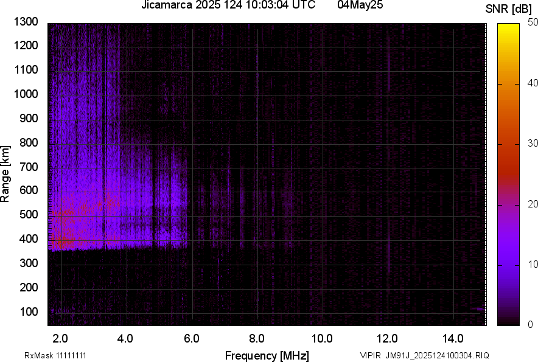538x362 pixels.
Task: Select the 30 dB colorbar tick label
Action: coord(533,144)
